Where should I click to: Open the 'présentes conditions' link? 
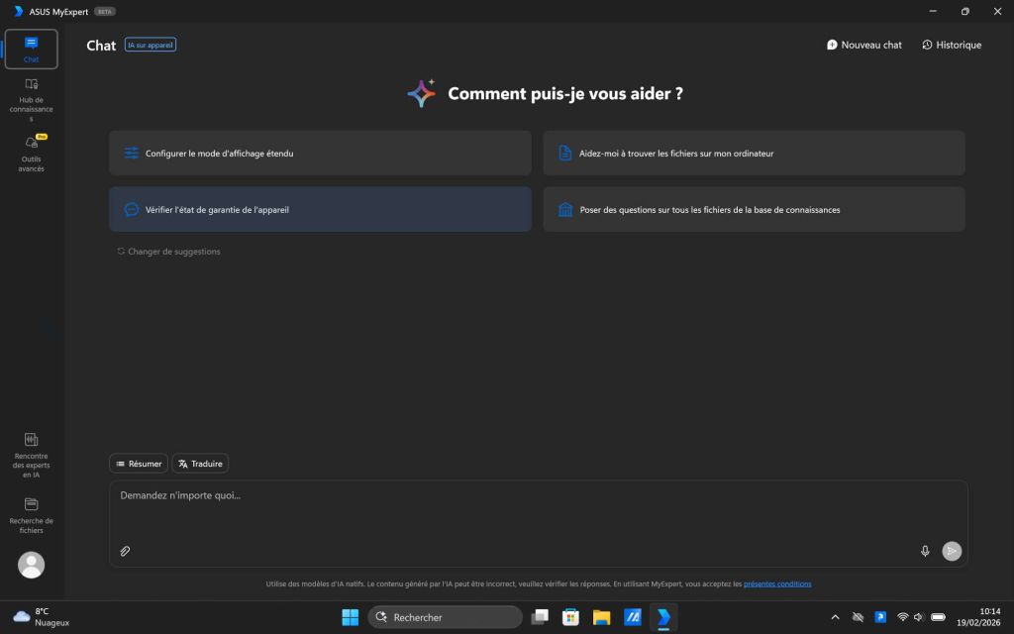pyautogui.click(x=777, y=583)
